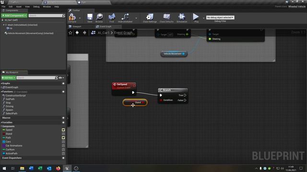The image size is (307, 172).
Task: Open Windows Start menu
Action: click(x=4, y=168)
